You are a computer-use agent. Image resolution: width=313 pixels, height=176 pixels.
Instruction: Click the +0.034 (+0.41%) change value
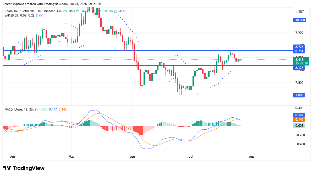(114, 11)
